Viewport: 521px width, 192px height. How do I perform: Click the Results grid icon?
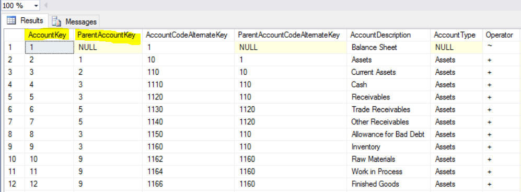[11, 20]
